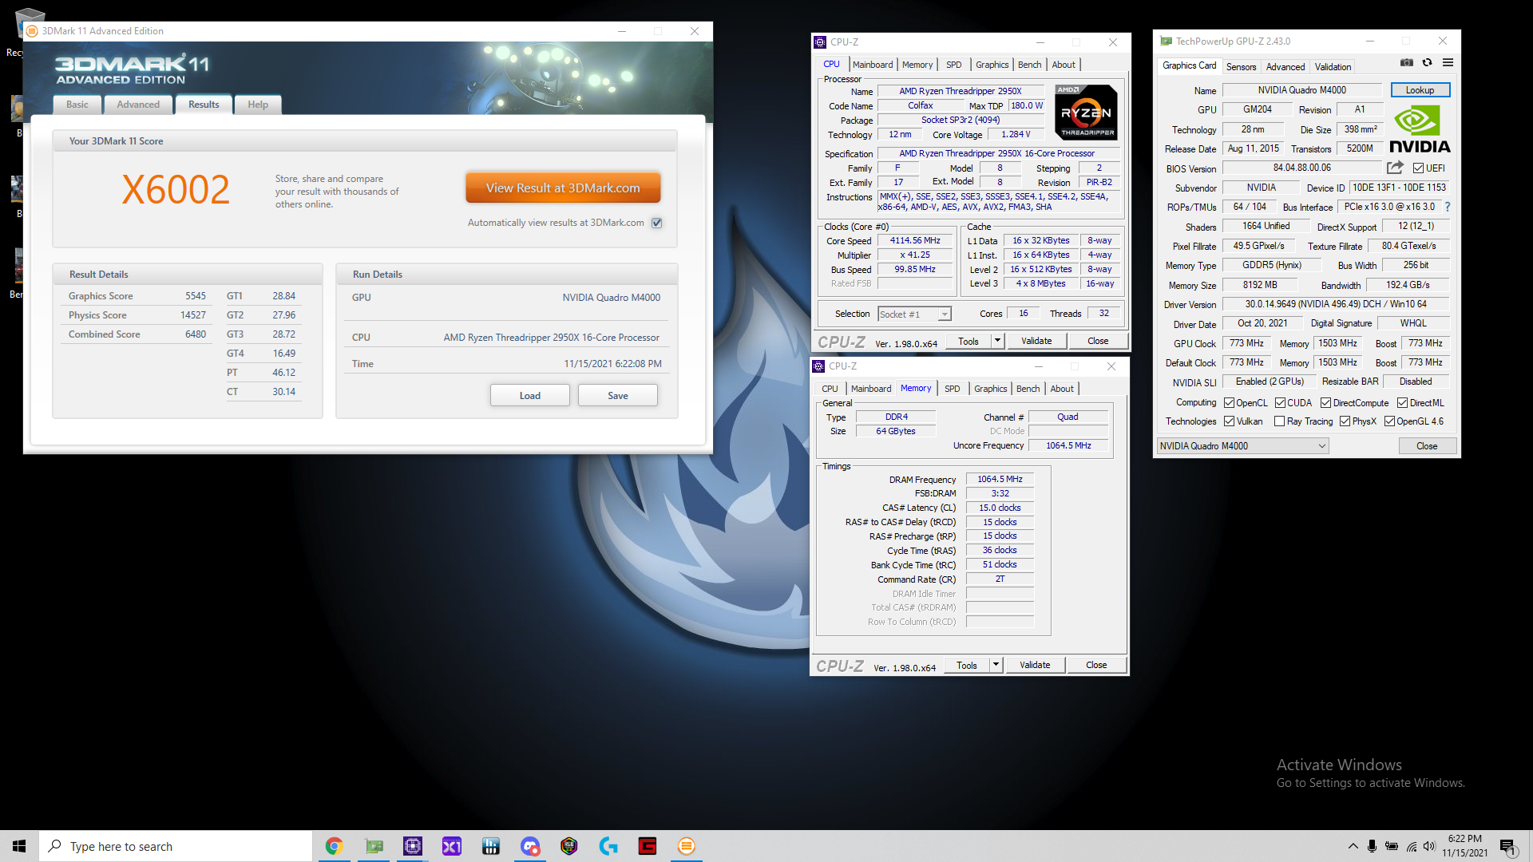Open the Help tab in 3DMark 11
The height and width of the screenshot is (862, 1533).
[x=258, y=105]
